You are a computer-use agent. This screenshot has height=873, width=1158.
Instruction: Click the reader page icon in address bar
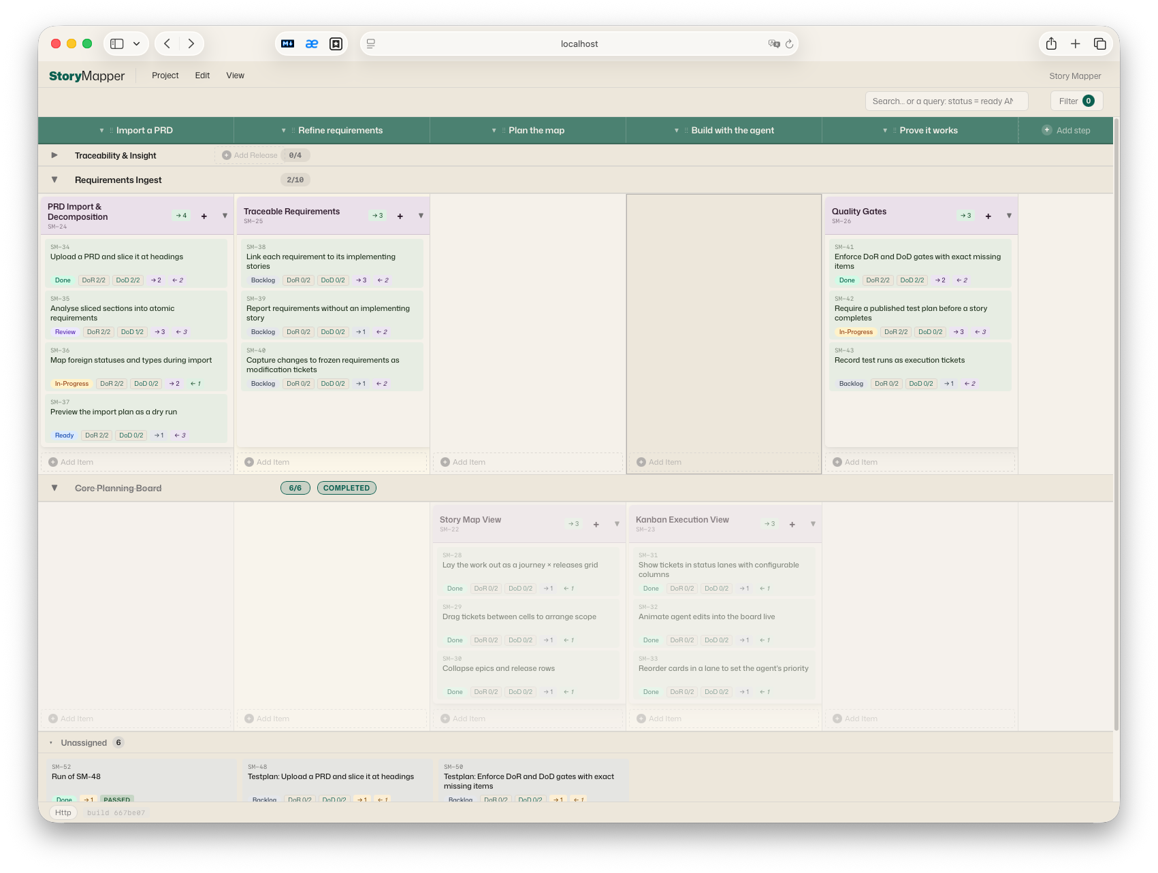(x=371, y=44)
